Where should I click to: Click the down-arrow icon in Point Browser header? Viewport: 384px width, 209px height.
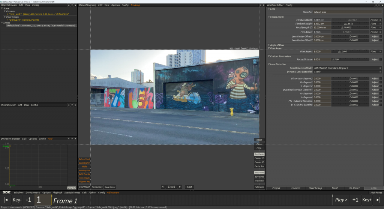click(72, 105)
